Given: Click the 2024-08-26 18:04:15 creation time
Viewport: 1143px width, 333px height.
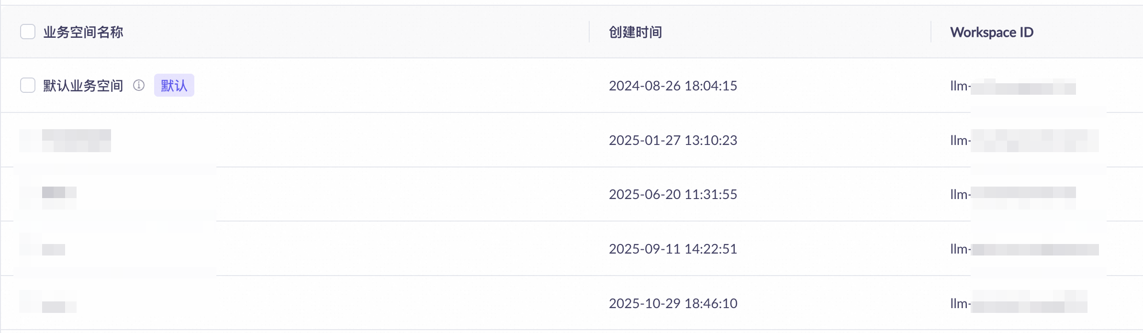Looking at the screenshot, I should [x=672, y=86].
